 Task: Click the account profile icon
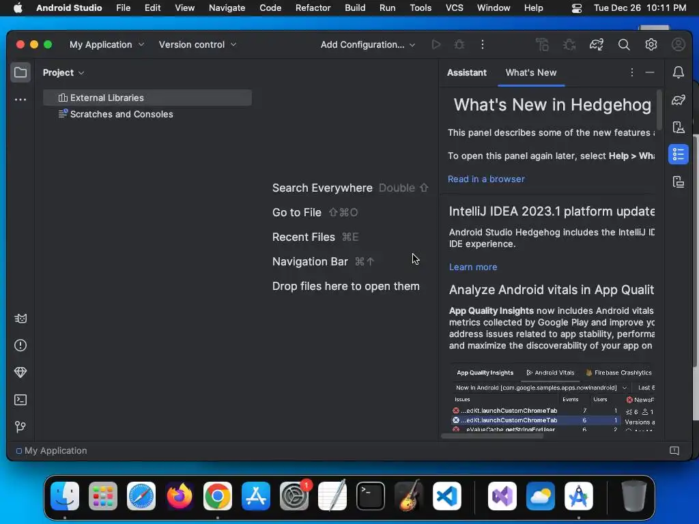(679, 44)
